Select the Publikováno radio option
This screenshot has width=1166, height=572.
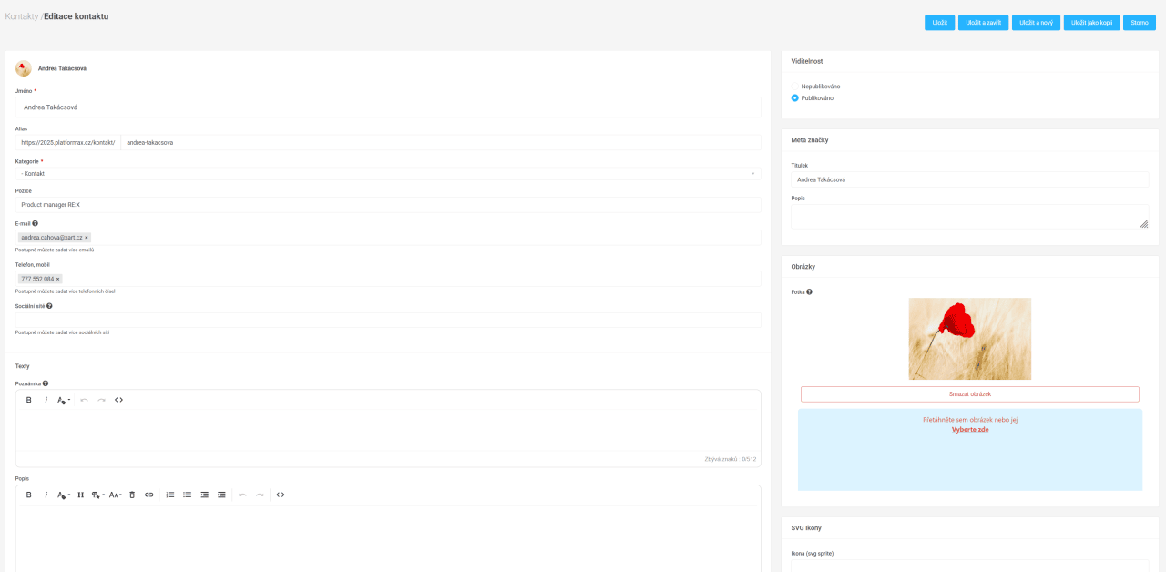(x=795, y=97)
